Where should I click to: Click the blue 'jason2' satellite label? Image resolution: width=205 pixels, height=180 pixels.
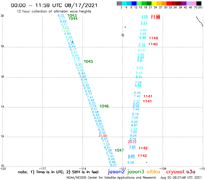pos(116,172)
